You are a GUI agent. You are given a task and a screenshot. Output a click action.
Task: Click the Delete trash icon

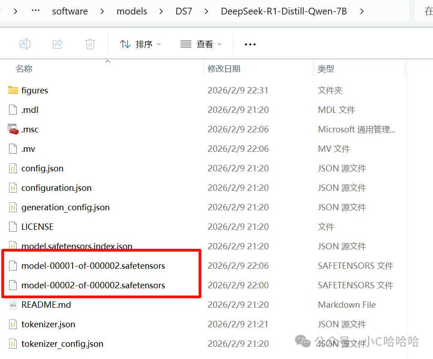pos(90,44)
